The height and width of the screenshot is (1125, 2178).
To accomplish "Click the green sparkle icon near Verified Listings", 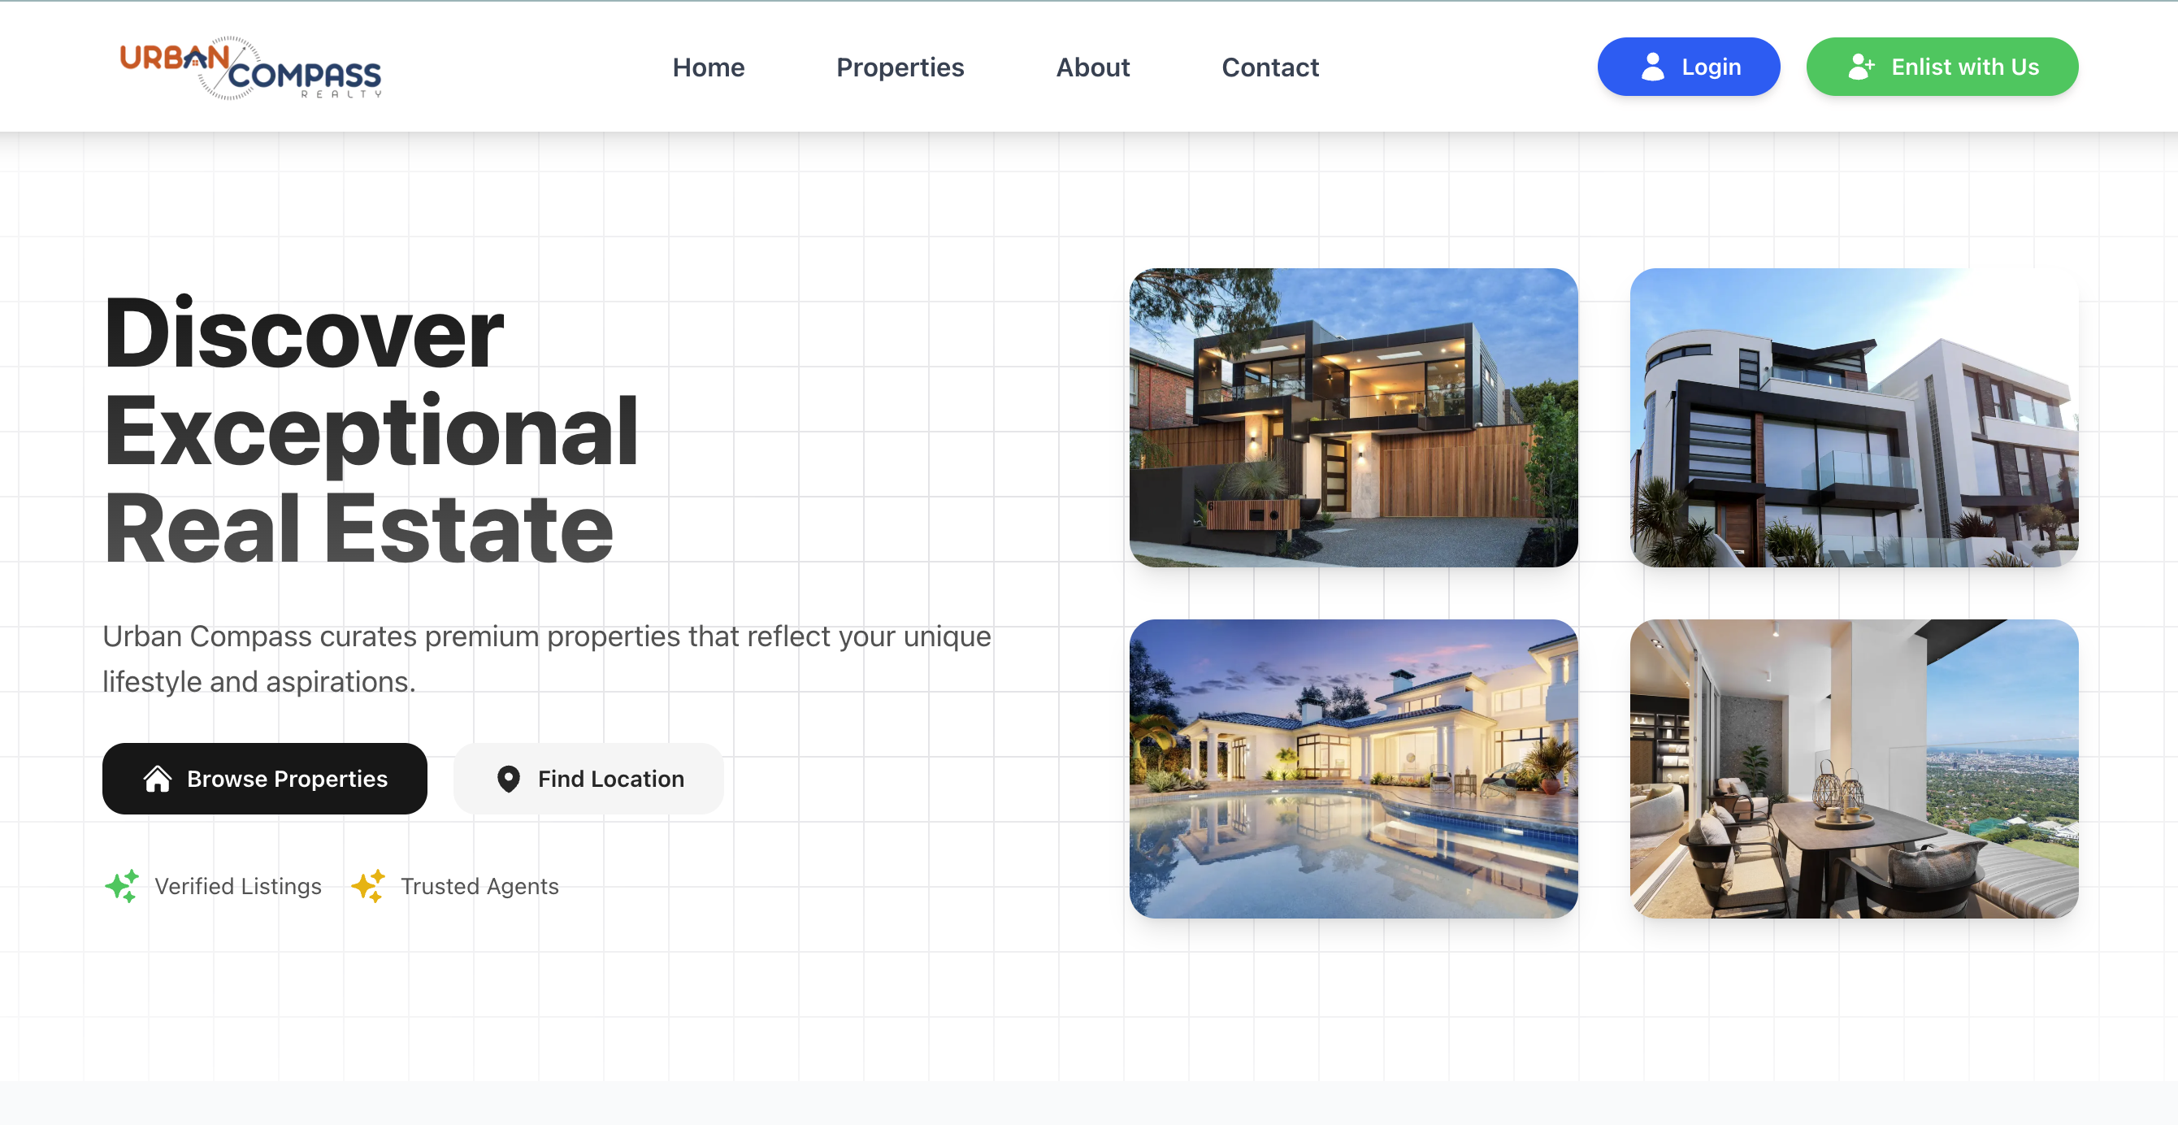I will (122, 886).
